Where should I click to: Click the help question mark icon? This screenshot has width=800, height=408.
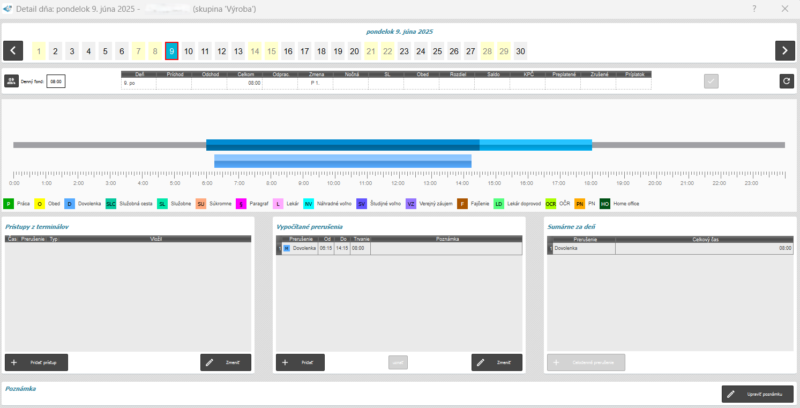(754, 9)
